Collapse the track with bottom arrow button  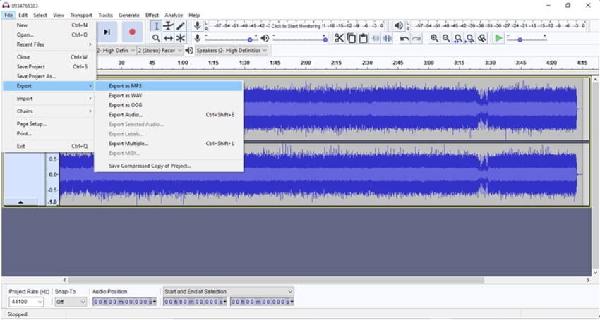coord(20,202)
